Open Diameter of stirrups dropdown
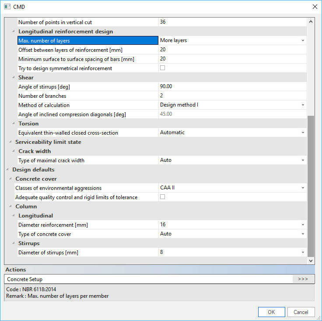Viewport: 322px width, 321px height. 302,253
